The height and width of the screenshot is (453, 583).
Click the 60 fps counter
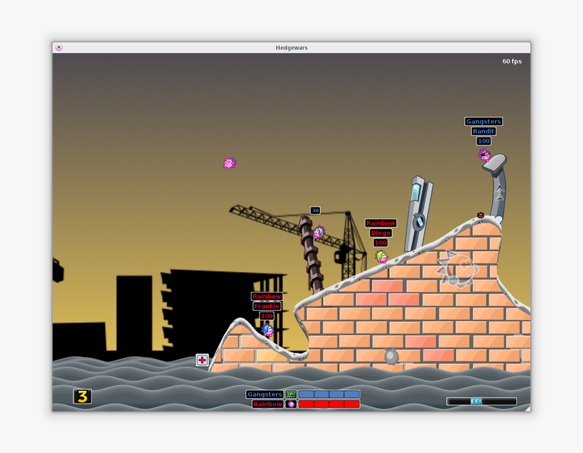coord(512,61)
